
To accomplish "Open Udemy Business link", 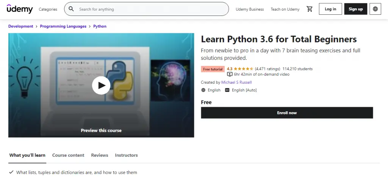I will point(250,9).
